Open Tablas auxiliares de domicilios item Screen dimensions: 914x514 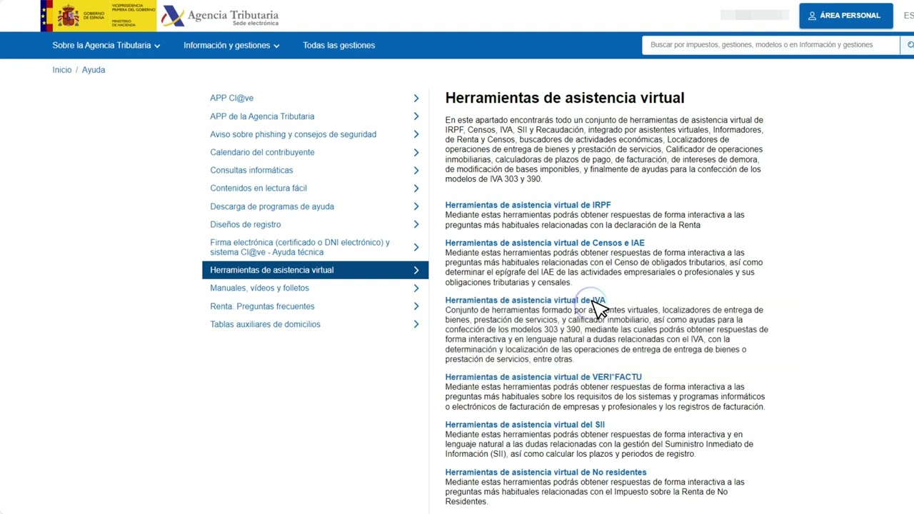coord(265,324)
